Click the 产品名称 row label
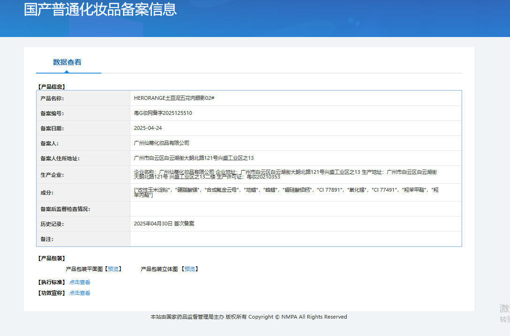 tap(52, 98)
